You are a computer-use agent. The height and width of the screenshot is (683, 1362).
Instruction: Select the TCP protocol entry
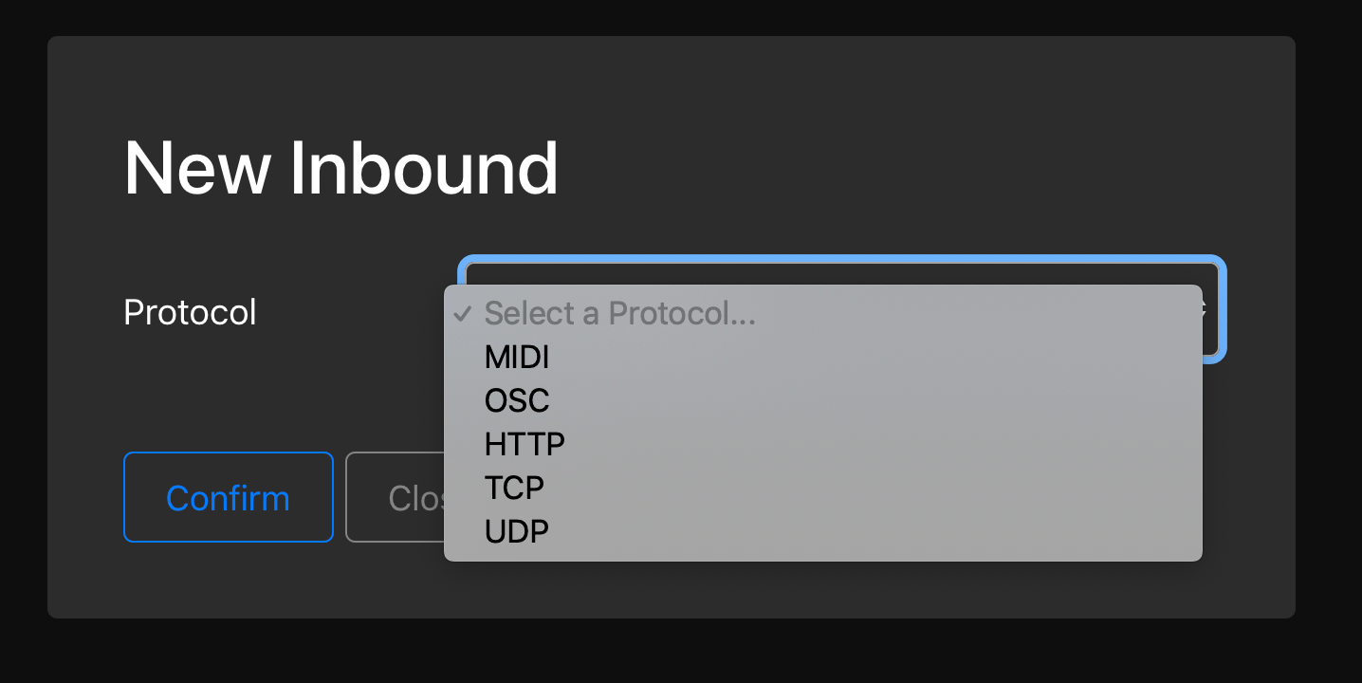(514, 488)
